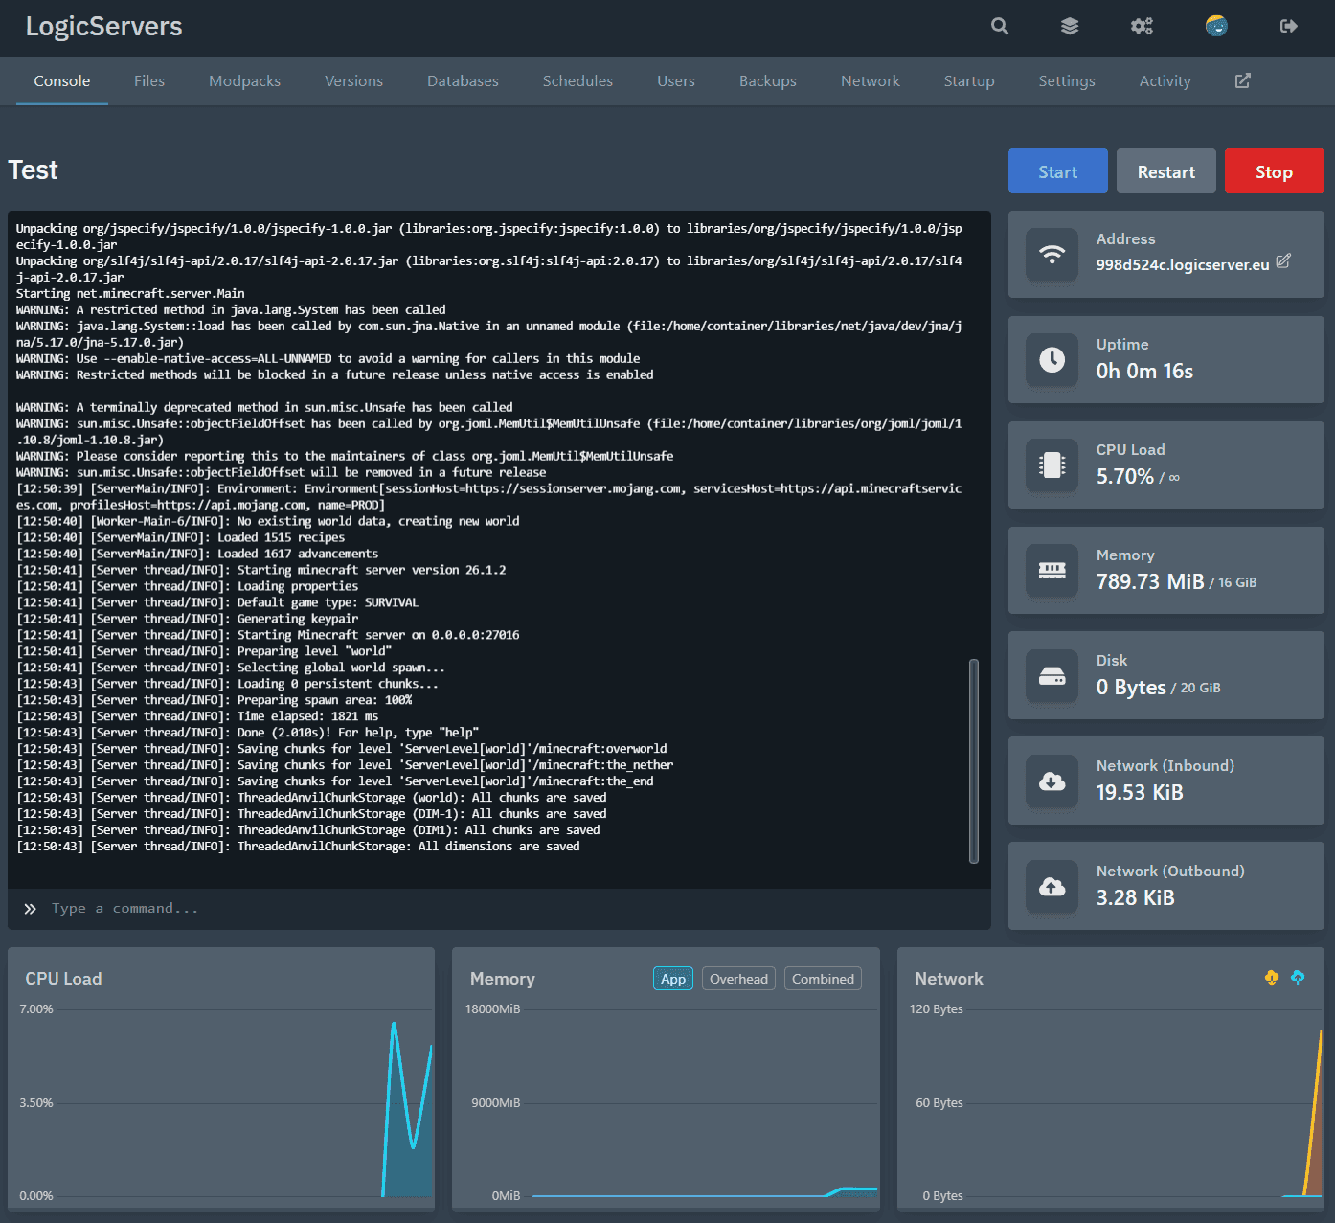Click the Uptime clock icon

point(1052,359)
